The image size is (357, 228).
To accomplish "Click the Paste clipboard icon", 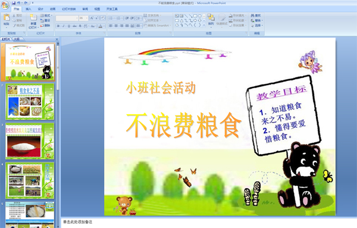I will [x=7, y=17].
